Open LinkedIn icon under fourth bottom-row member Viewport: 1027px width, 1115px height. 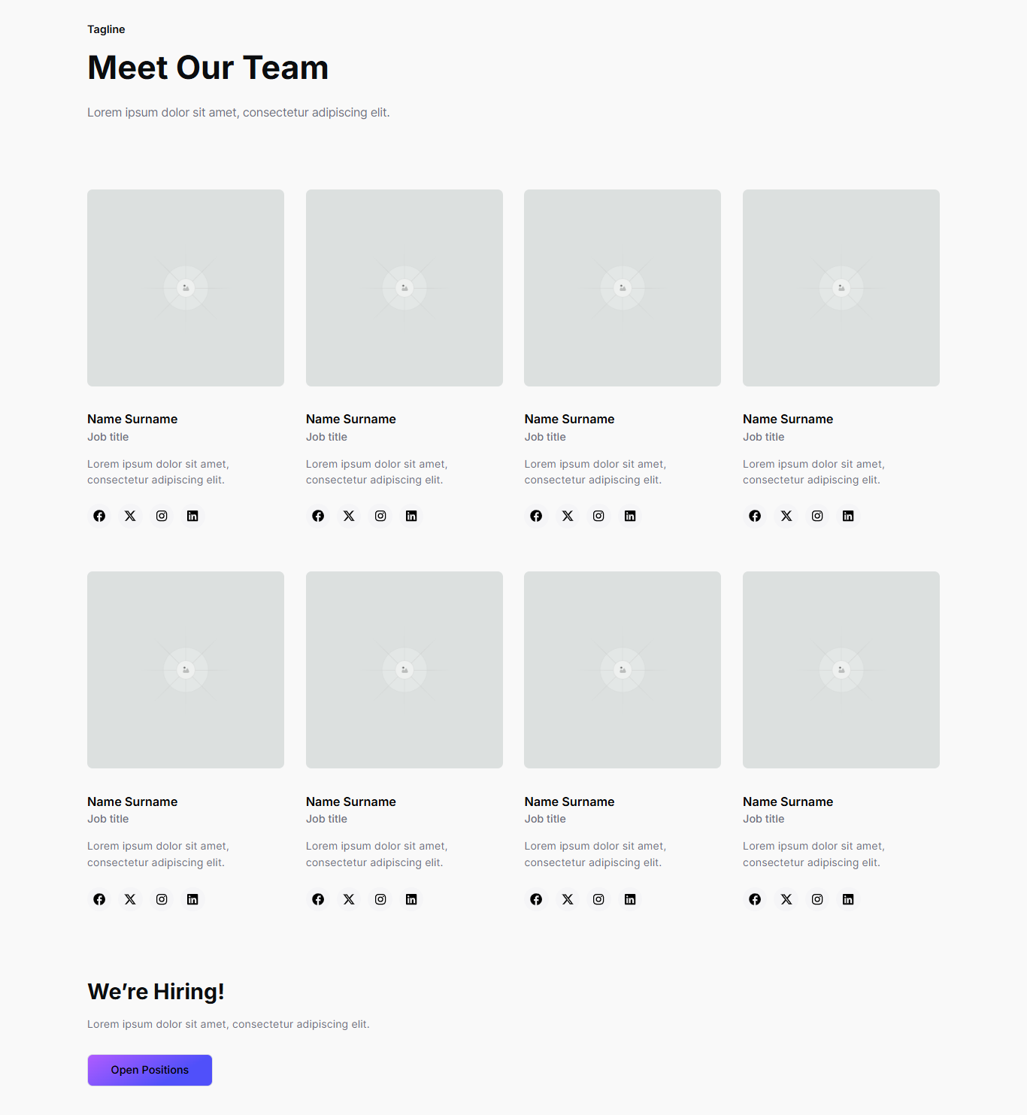tap(848, 898)
